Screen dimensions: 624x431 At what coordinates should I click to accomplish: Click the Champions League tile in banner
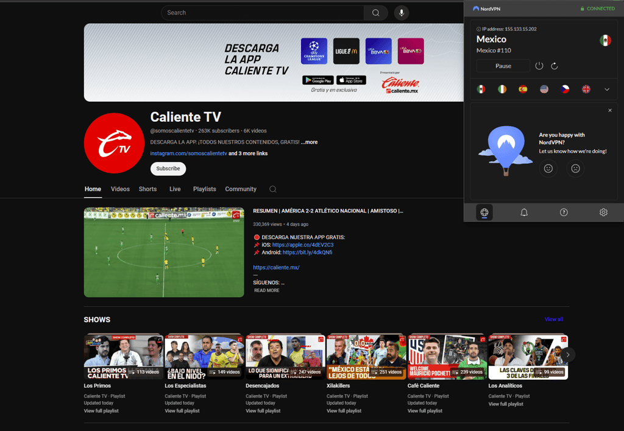[x=314, y=51]
